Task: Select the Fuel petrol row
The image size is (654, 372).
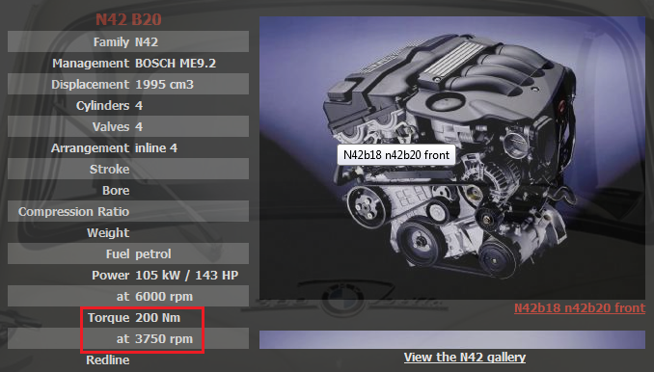Action: [128, 253]
